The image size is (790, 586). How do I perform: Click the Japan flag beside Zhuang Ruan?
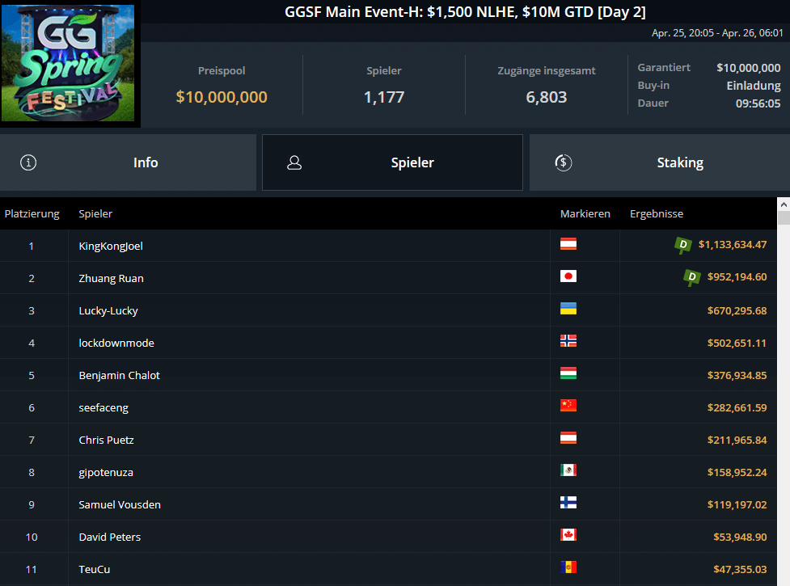pyautogui.click(x=568, y=277)
